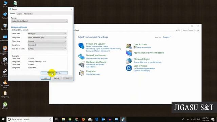Image resolution: width=217 pixels, height=122 pixels.
Task: Open Change account type link
Action: pos(143,47)
